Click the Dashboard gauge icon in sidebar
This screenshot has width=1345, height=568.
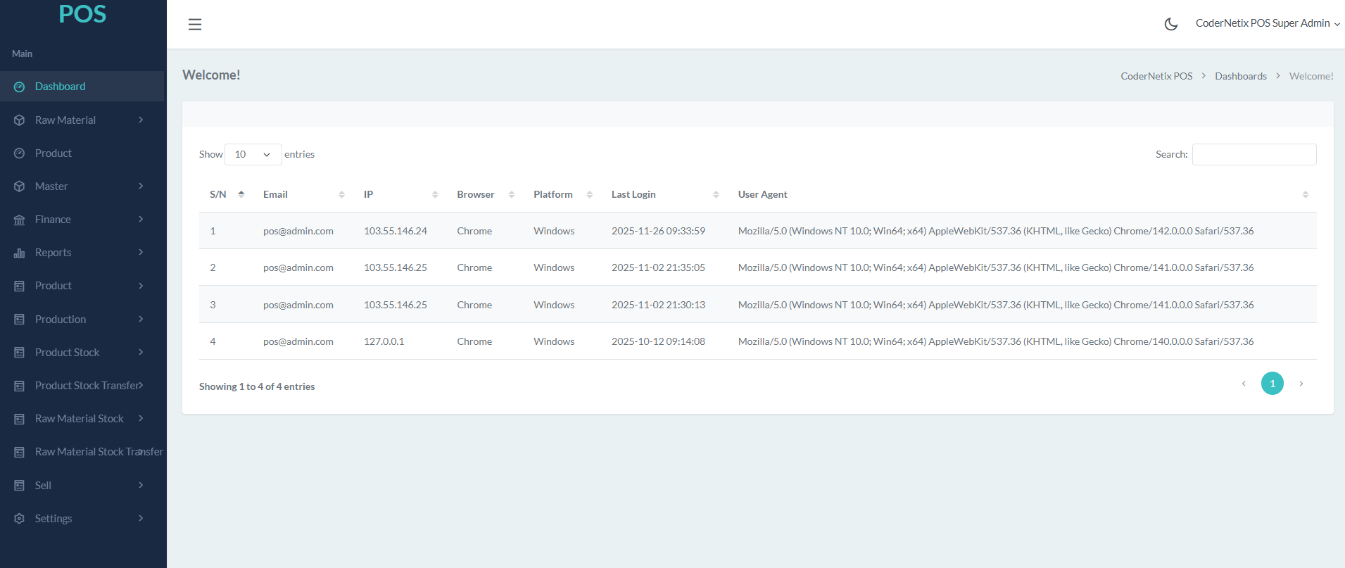coord(20,87)
